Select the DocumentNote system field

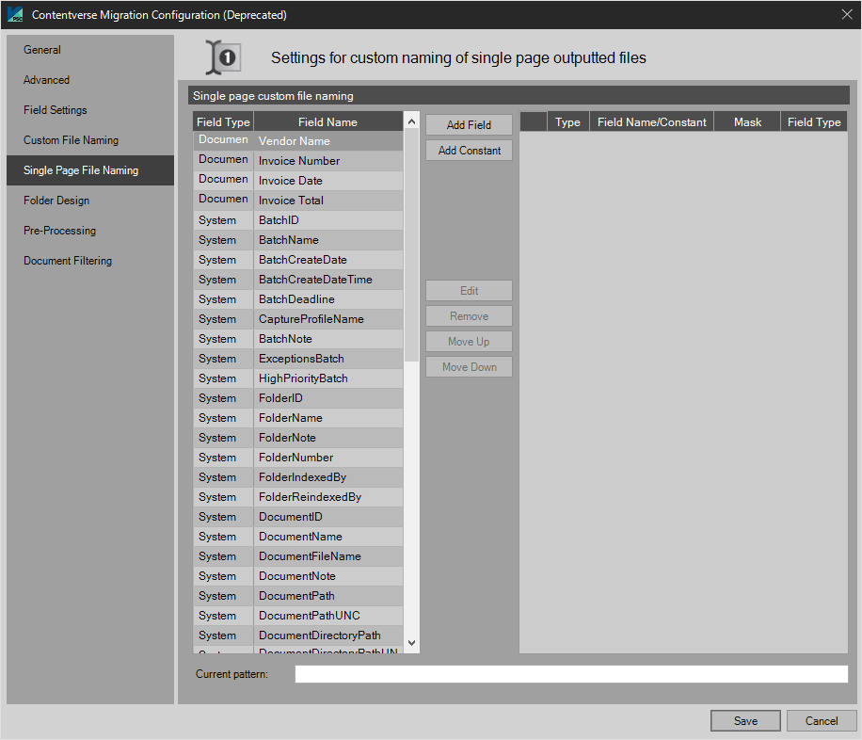pos(298,576)
